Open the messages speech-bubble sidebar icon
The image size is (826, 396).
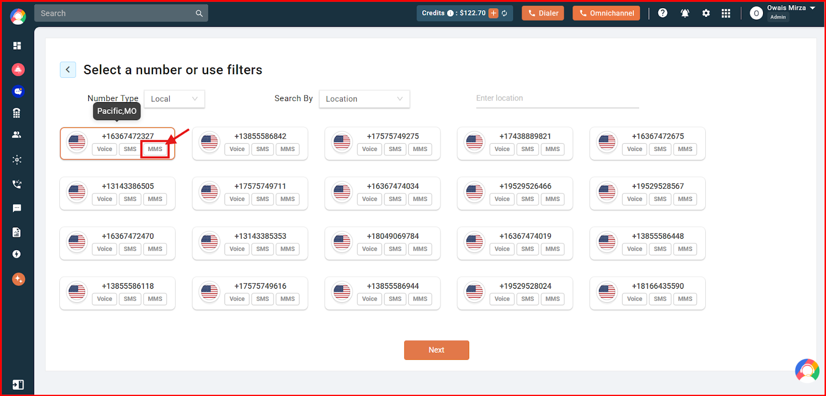pos(17,208)
